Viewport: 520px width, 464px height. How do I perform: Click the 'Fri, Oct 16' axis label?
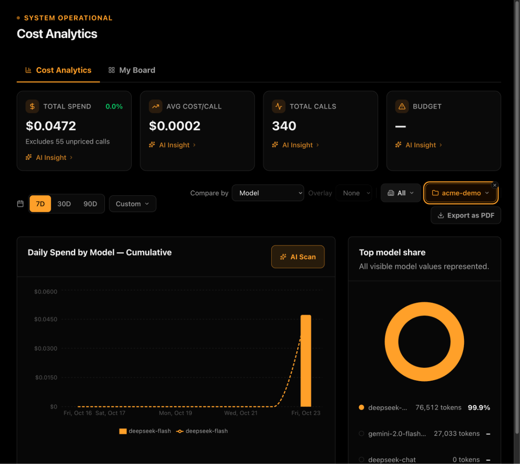point(78,413)
